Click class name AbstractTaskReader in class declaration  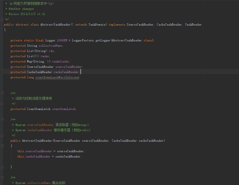click(x=55, y=25)
